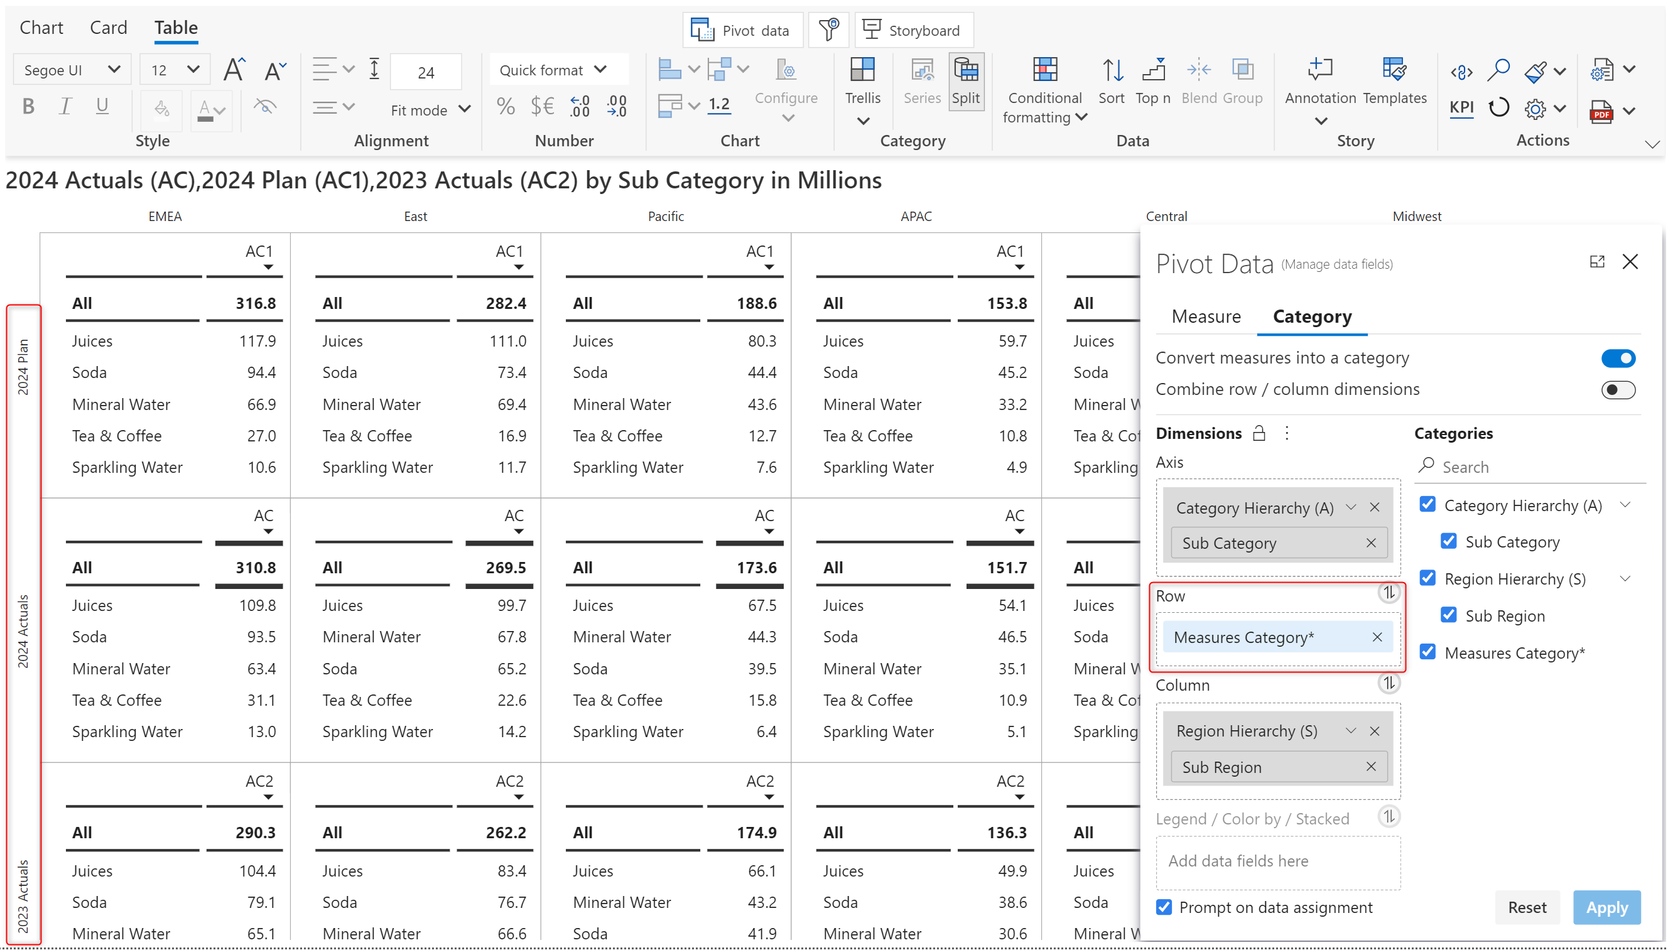
Task: Switch to the Chart tab
Action: click(41, 28)
